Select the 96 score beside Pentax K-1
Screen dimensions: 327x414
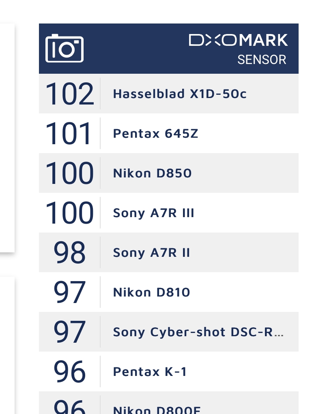[69, 372]
